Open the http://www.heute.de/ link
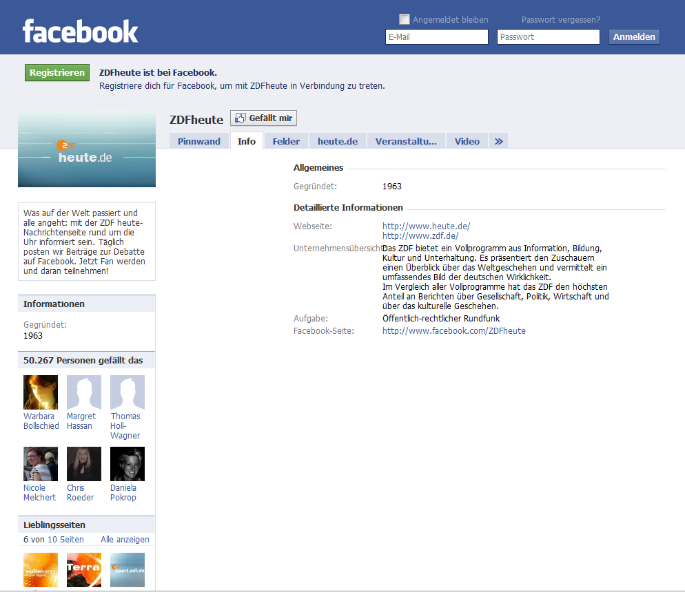Image resolution: width=685 pixels, height=592 pixels. click(427, 226)
